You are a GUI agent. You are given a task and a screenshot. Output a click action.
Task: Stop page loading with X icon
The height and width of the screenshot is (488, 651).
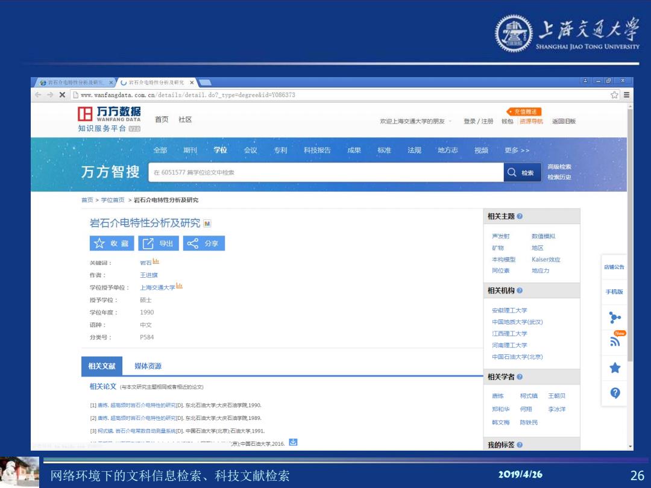pos(62,95)
